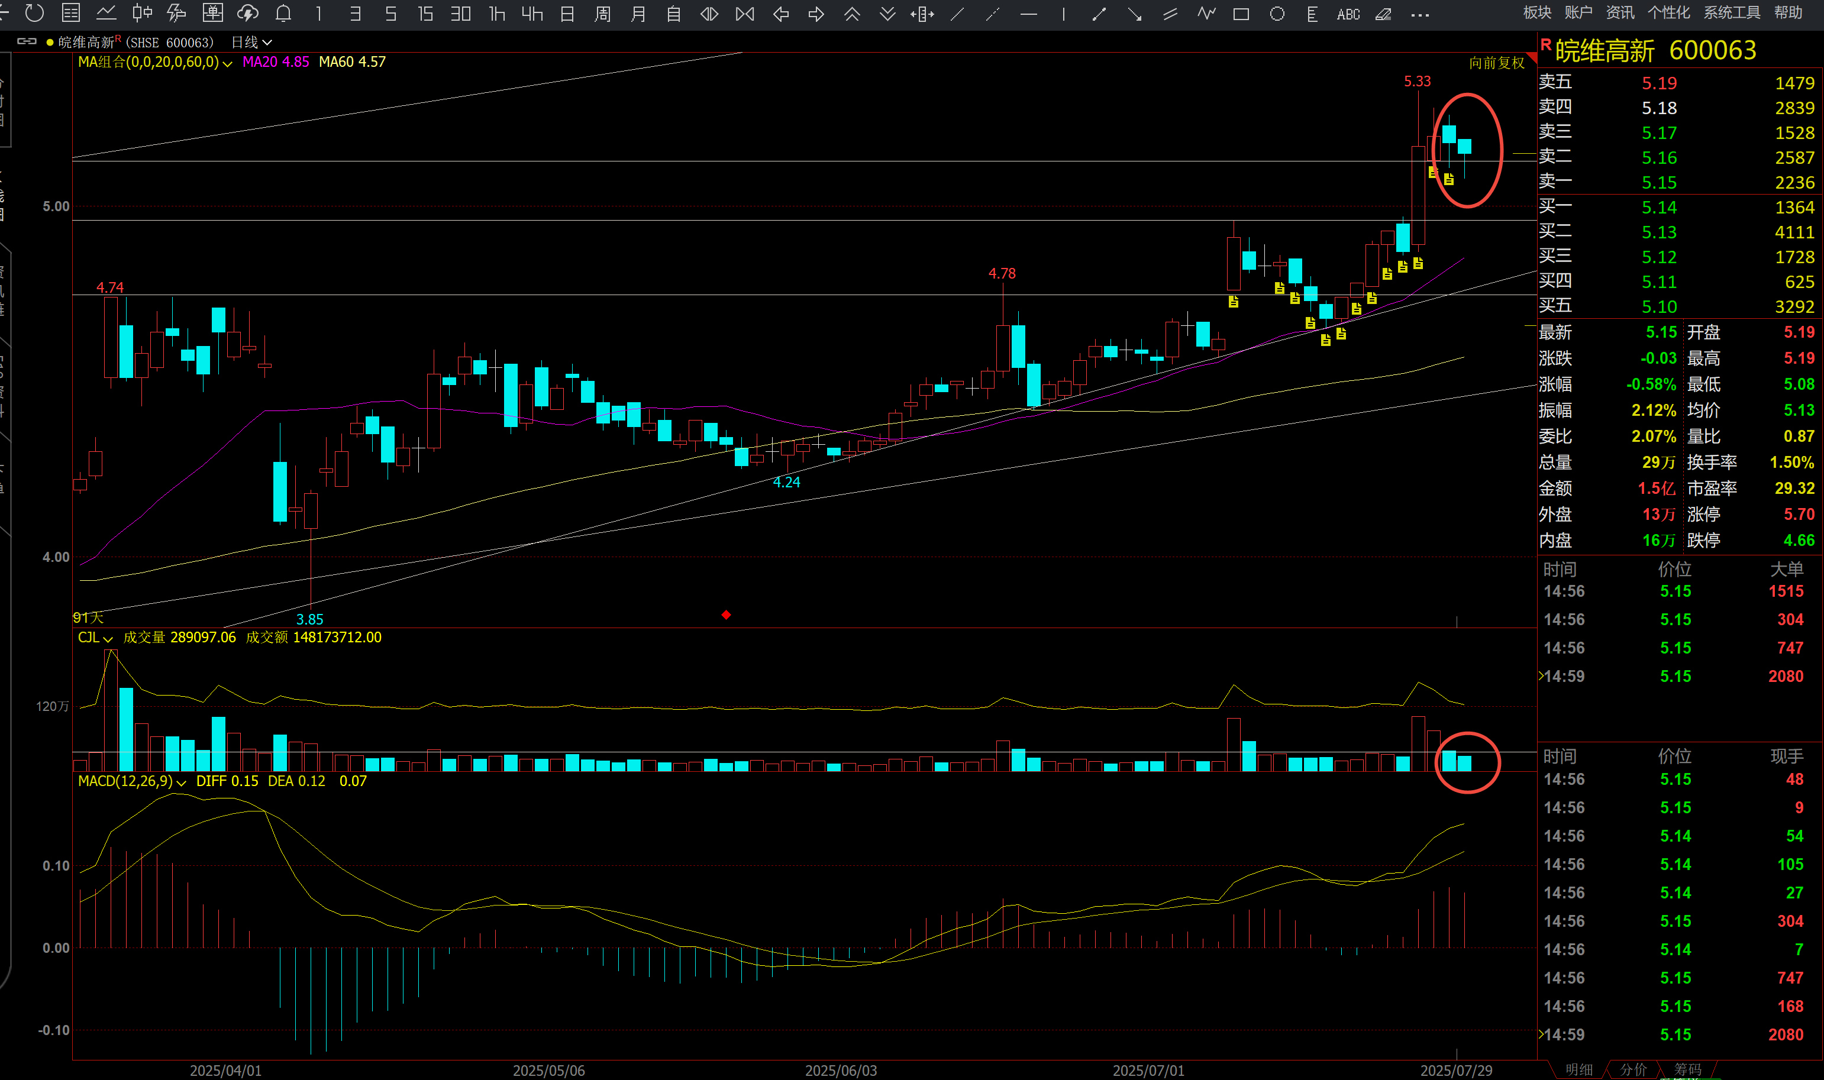This screenshot has height=1080, width=1824.
Task: Click the 换手率 1.50% value
Action: coord(1791,462)
